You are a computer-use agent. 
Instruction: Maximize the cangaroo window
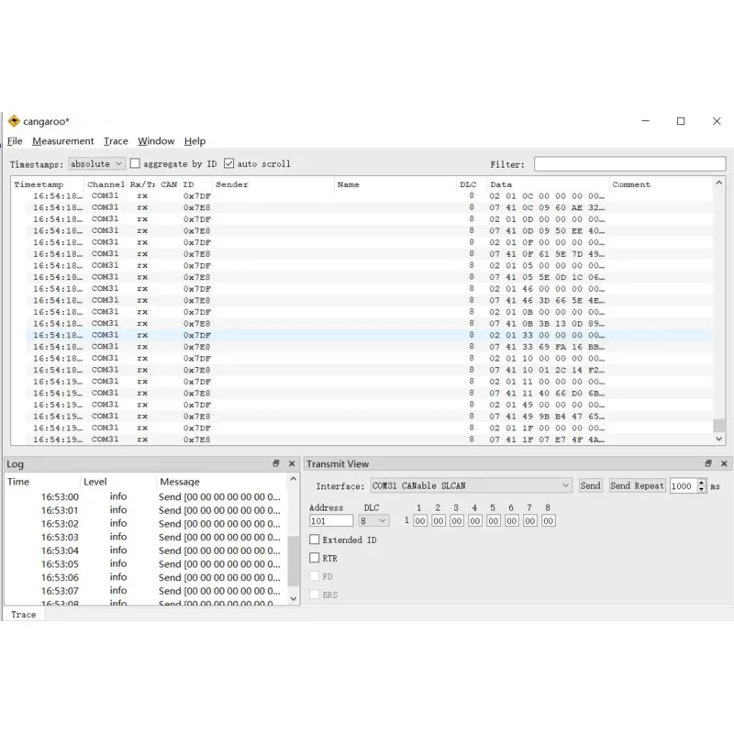pos(681,121)
